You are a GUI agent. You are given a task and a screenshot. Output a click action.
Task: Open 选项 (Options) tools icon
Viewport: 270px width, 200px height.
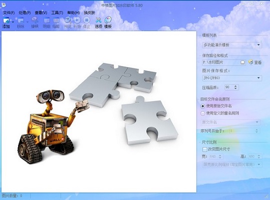(99, 20)
